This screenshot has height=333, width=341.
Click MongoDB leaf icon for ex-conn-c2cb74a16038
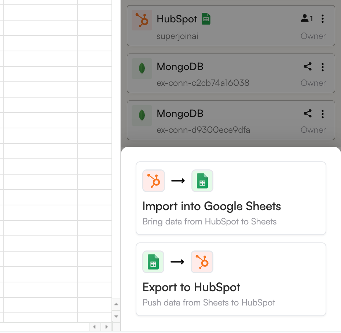[142, 68]
